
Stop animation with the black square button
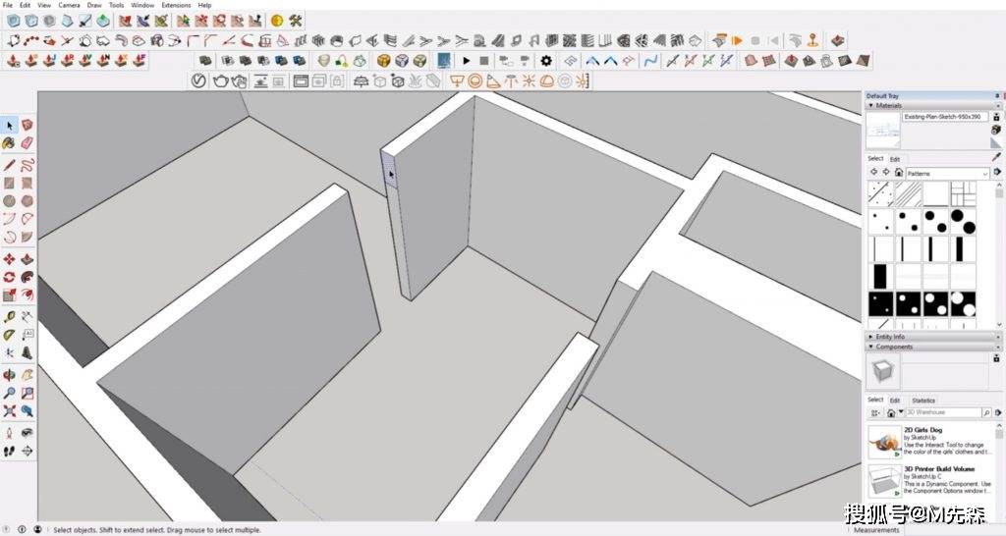pos(484,61)
